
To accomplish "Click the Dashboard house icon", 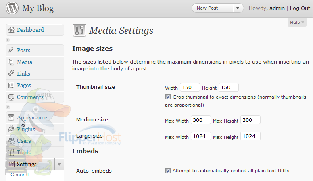I will click(x=11, y=30).
